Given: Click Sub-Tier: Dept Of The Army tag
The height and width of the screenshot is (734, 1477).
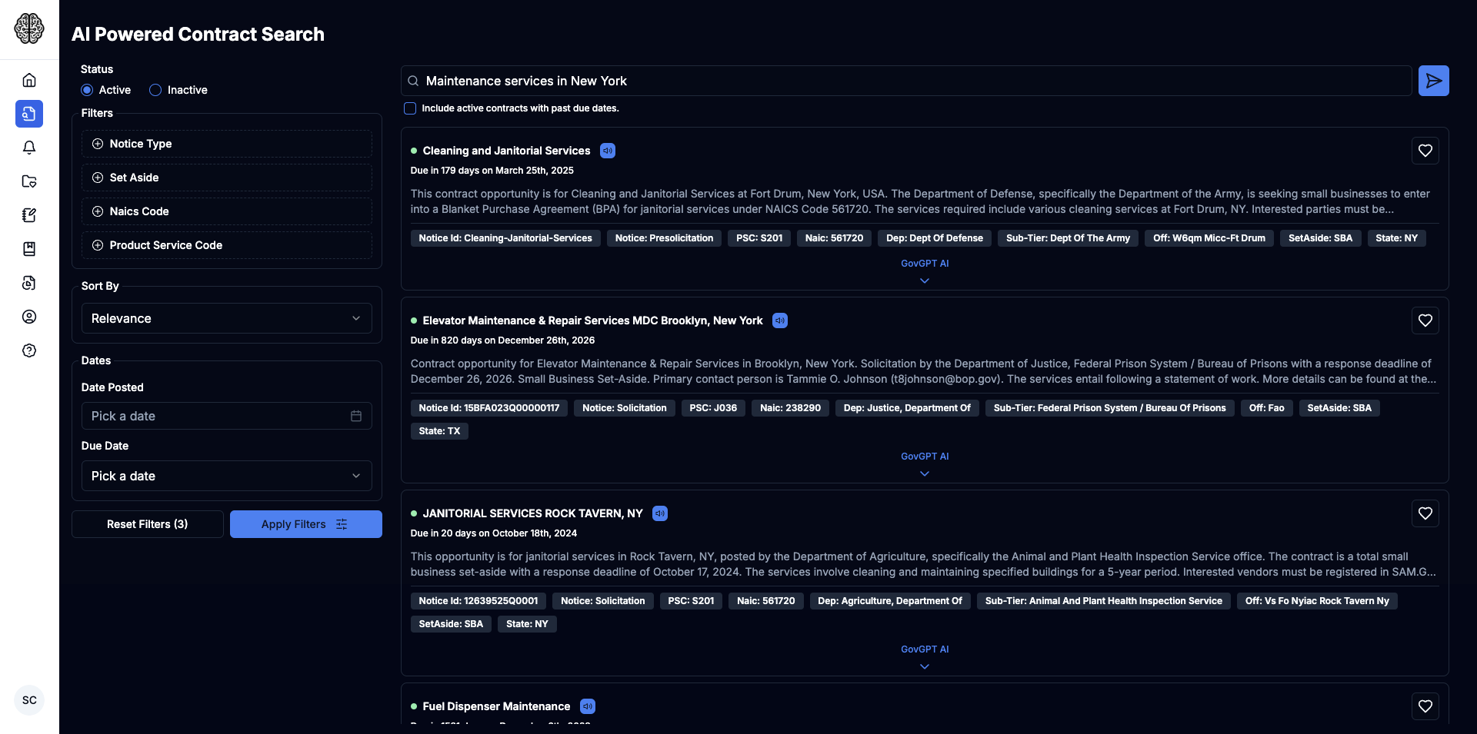Looking at the screenshot, I should pyautogui.click(x=1068, y=238).
